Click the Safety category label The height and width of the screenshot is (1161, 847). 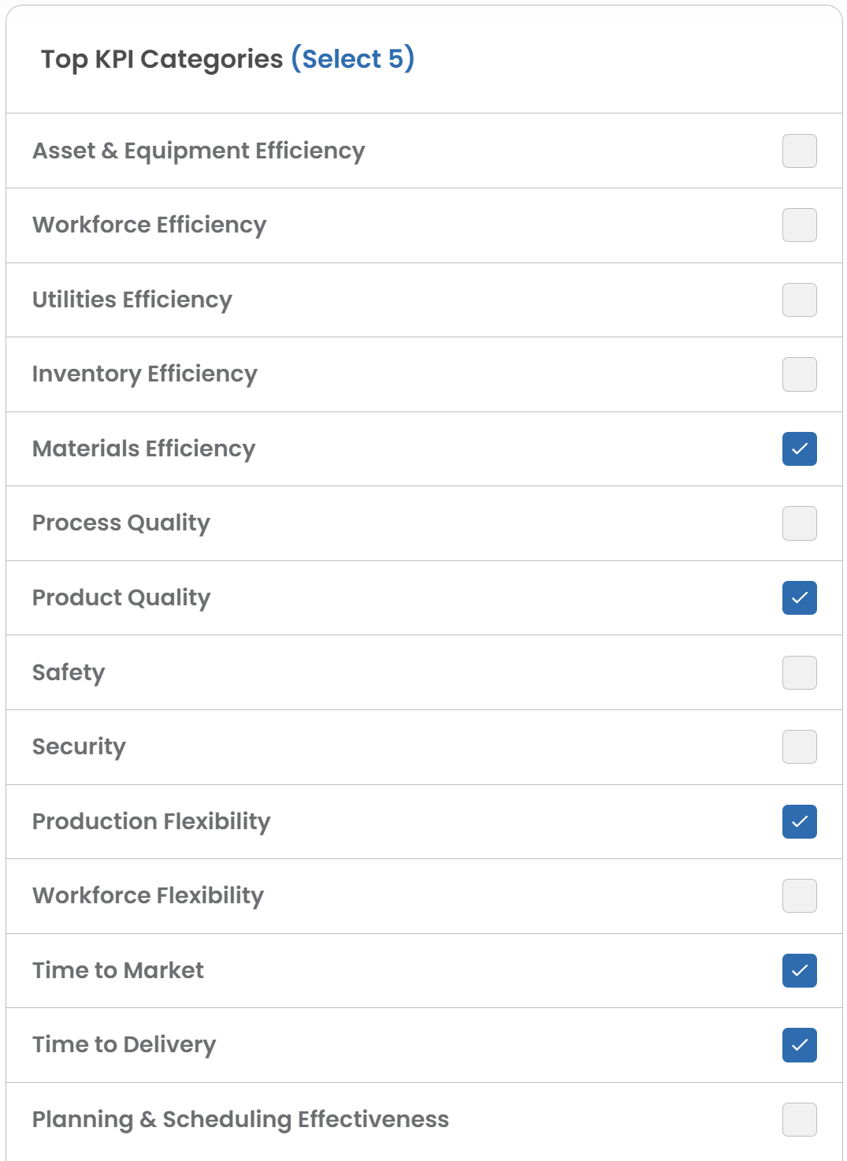click(69, 672)
